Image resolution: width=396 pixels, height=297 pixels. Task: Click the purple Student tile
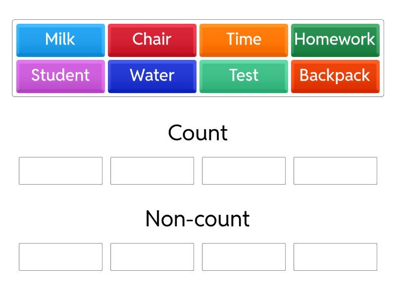60,76
